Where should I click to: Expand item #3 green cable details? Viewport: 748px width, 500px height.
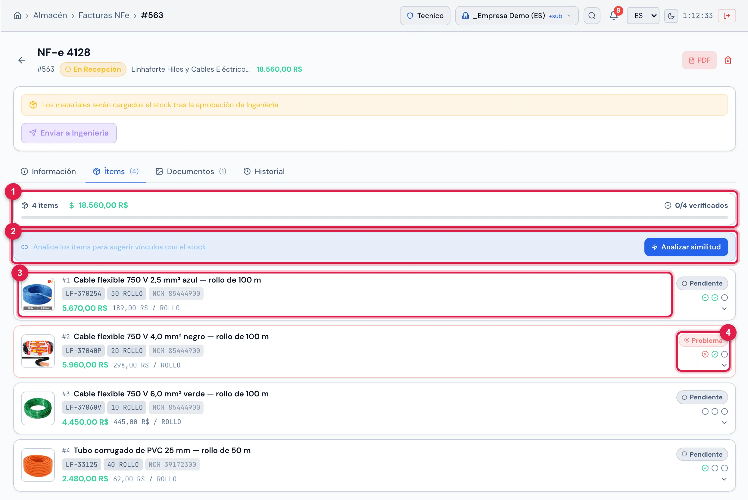tap(724, 423)
